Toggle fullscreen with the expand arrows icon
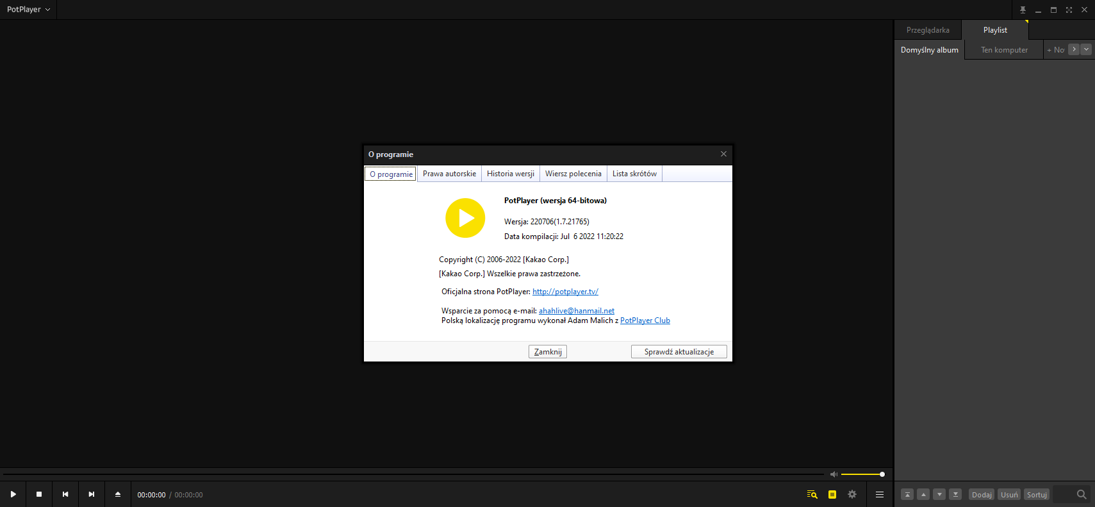 1069,10
